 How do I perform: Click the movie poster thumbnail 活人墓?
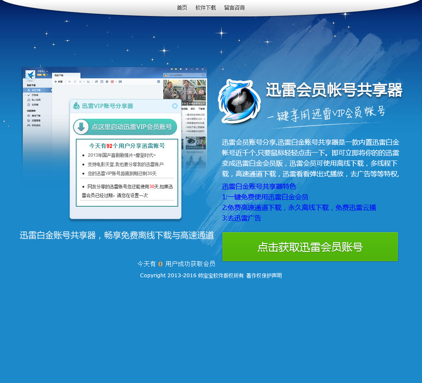tap(185, 92)
